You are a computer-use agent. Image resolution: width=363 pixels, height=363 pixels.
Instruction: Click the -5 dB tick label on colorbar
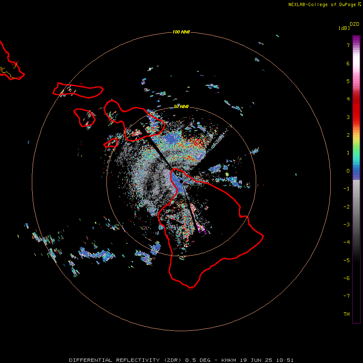pos(346,261)
